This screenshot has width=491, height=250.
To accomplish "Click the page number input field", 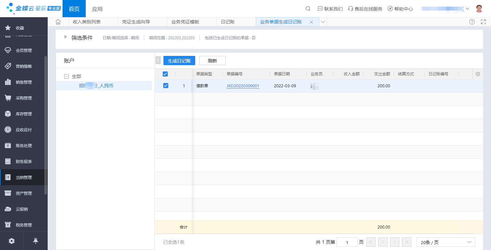I will (x=347, y=242).
